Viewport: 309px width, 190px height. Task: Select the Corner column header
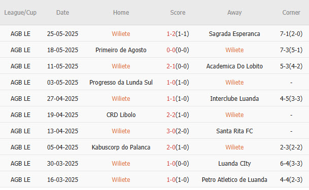[291, 13]
